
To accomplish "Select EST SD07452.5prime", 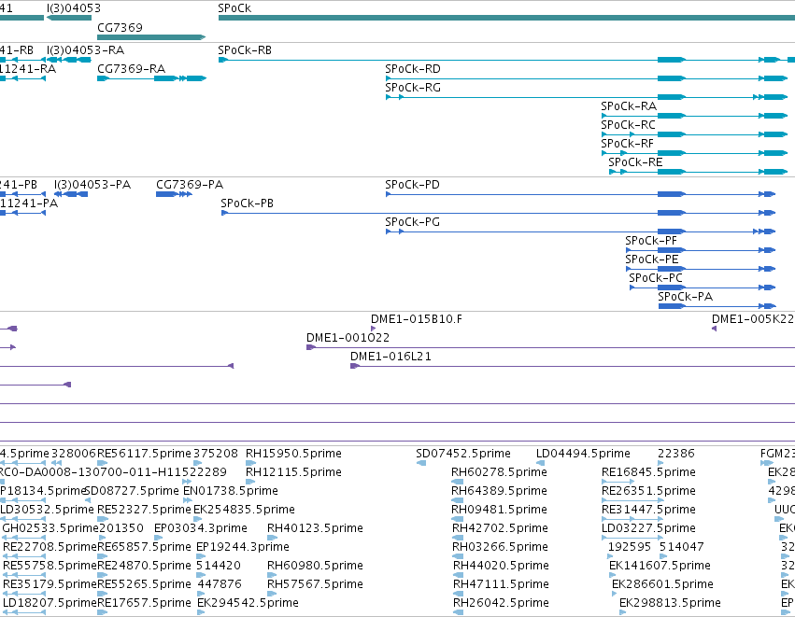I will pyautogui.click(x=463, y=454).
